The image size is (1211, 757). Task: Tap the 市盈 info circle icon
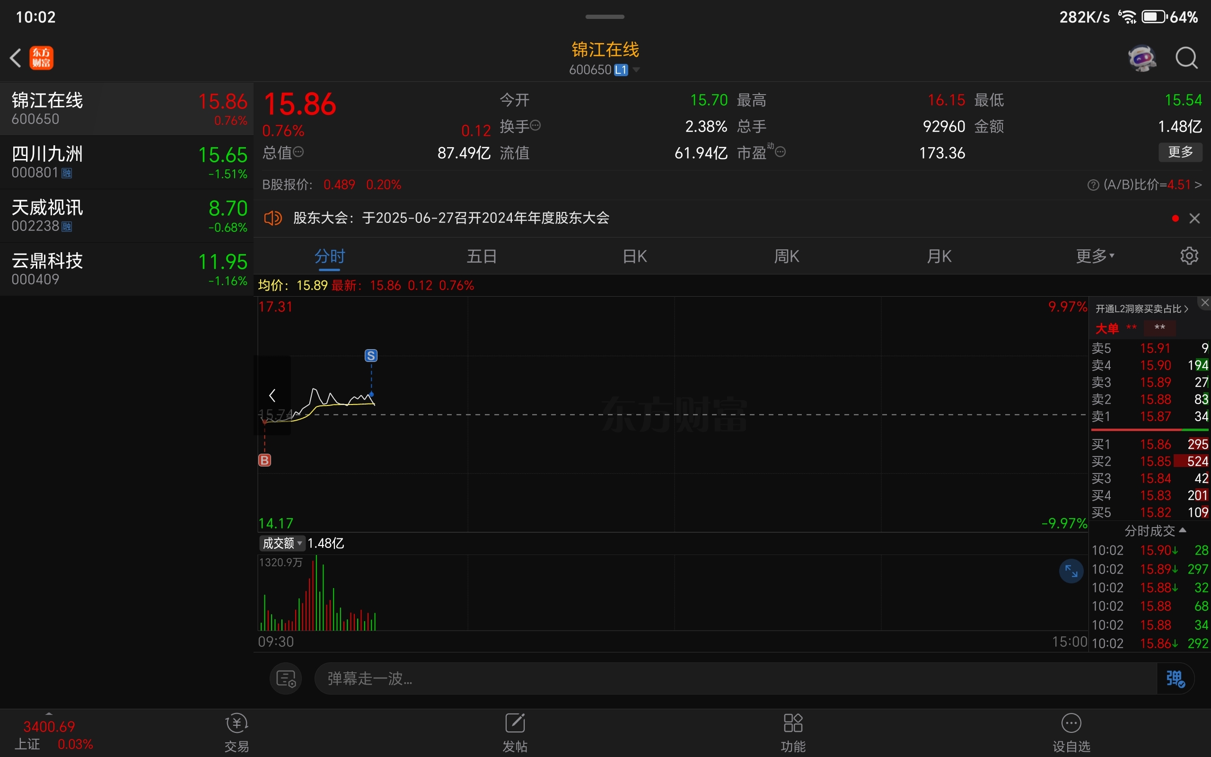[x=780, y=152]
